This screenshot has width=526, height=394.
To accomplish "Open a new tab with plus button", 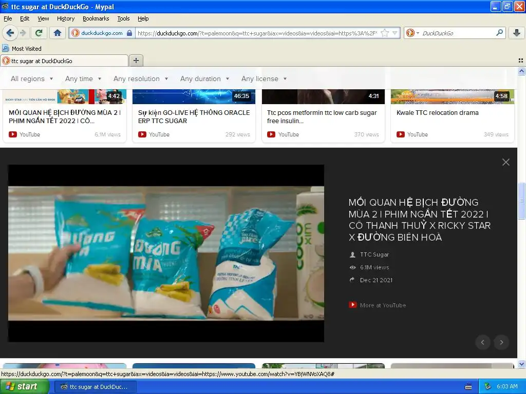I will pos(136,61).
